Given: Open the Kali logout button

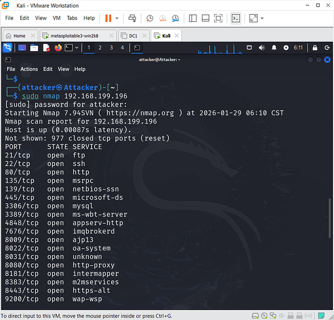Looking at the screenshot, I should (327, 48).
